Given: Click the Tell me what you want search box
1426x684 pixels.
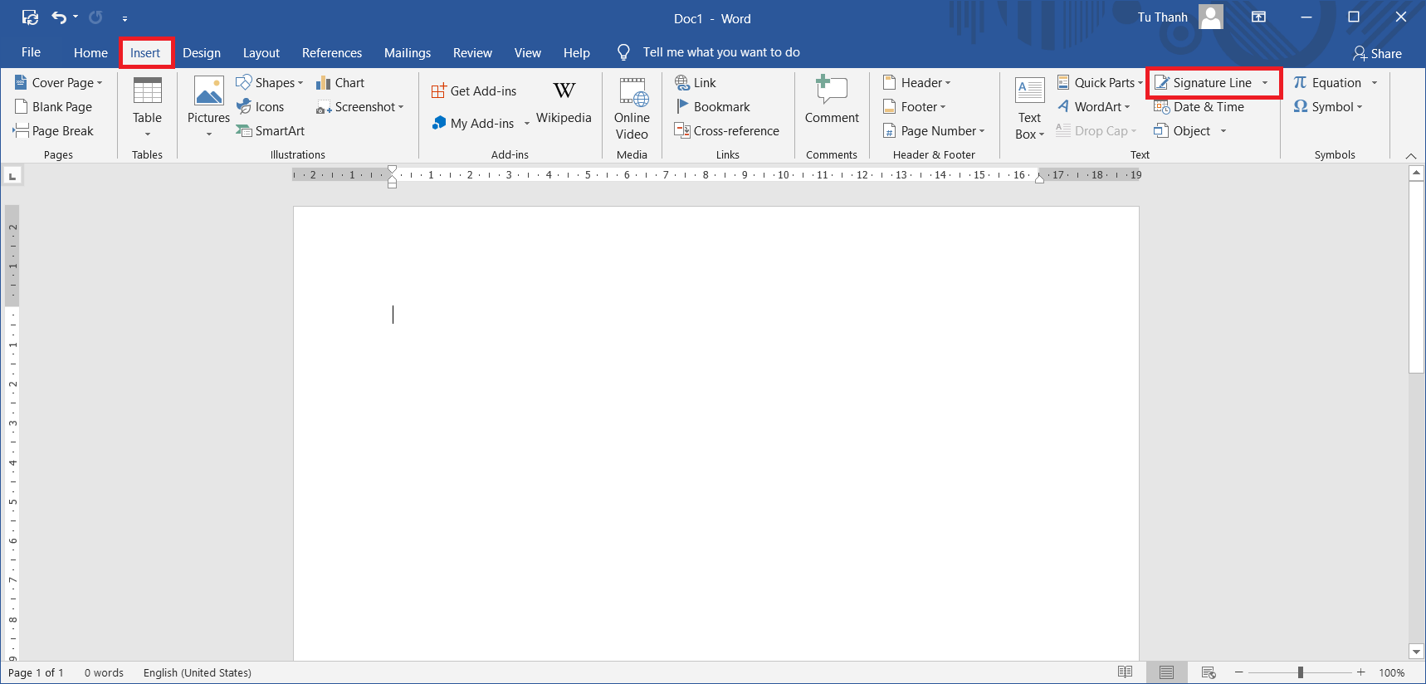Looking at the screenshot, I should point(720,52).
